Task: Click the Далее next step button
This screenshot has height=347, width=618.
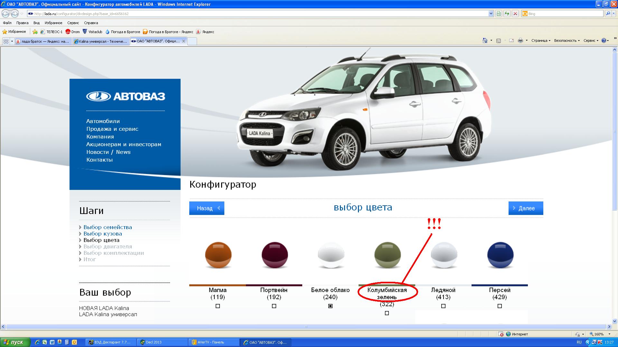Action: click(x=526, y=208)
